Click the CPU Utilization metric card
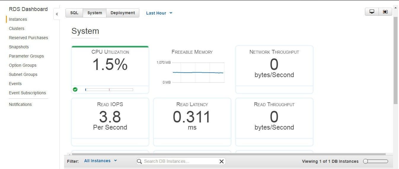The width and height of the screenshot is (399, 169). point(110,70)
